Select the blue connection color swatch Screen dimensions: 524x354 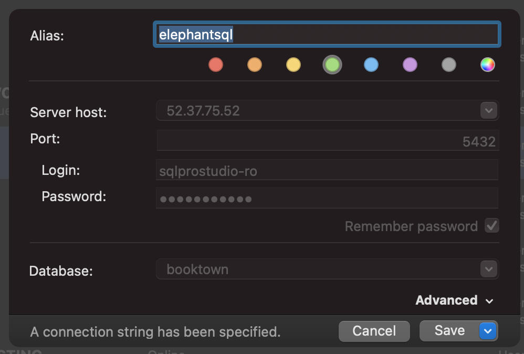(371, 65)
